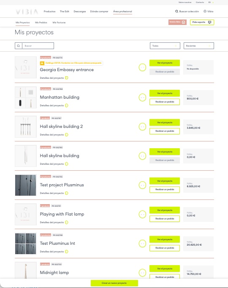The image size is (228, 288).
Task: Open more options circle for Test project Plusminus
Action: (142, 185)
